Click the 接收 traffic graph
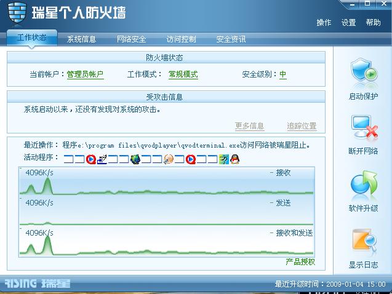 coord(167,181)
